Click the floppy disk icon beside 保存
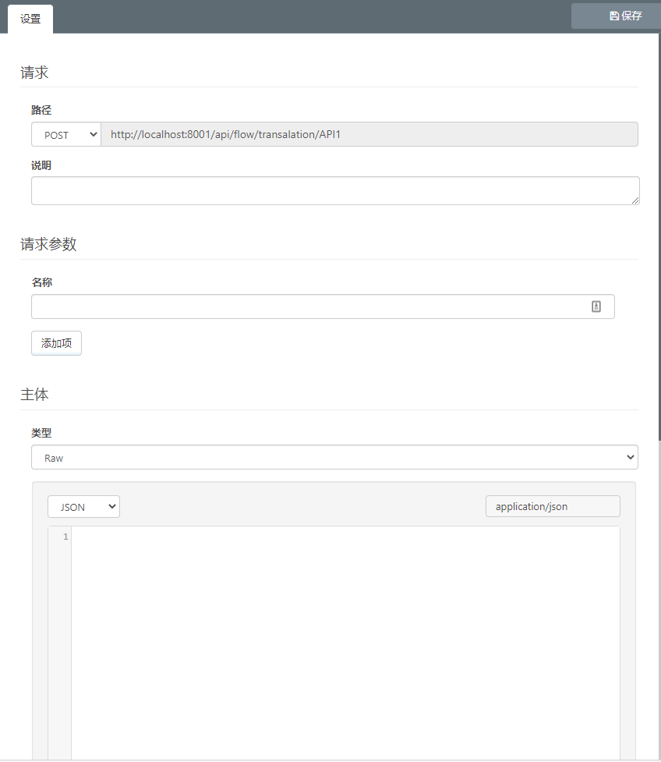Viewport: 661px width, 762px height. pos(614,16)
